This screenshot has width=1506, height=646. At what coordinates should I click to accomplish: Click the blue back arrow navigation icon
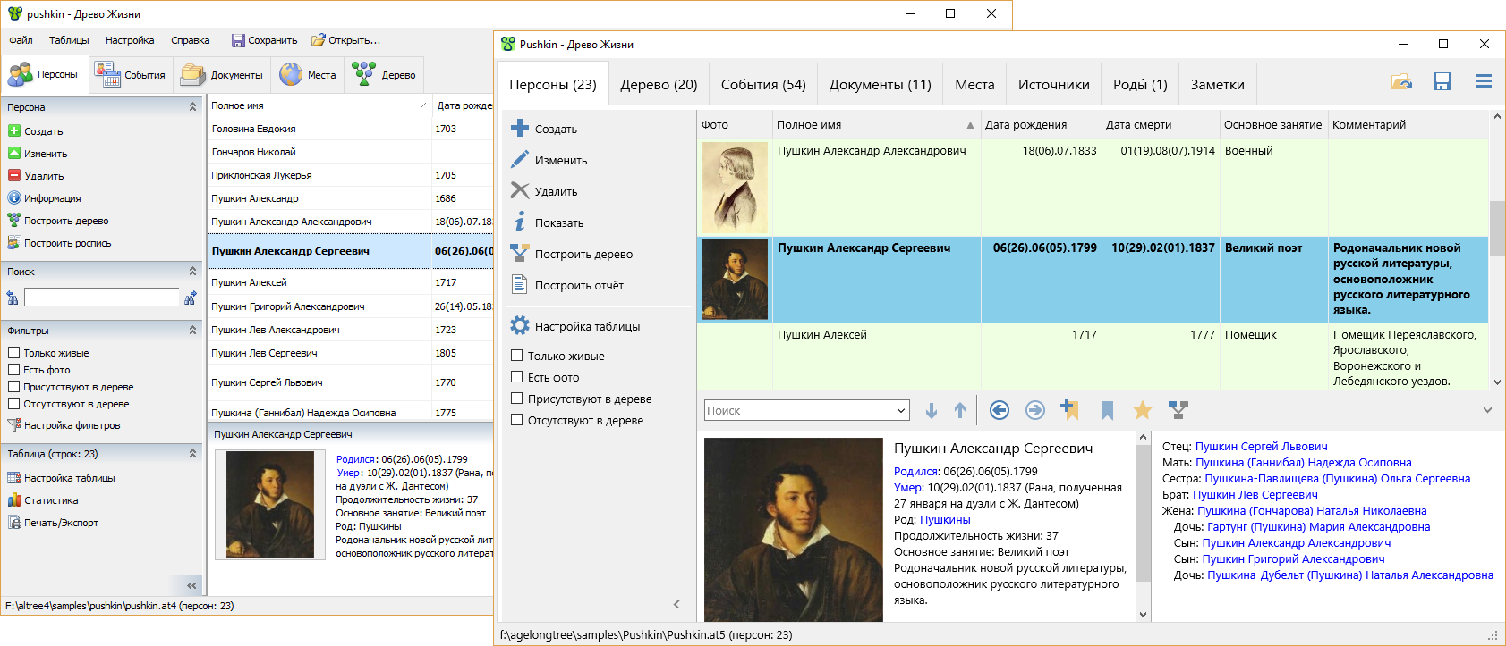click(1000, 410)
